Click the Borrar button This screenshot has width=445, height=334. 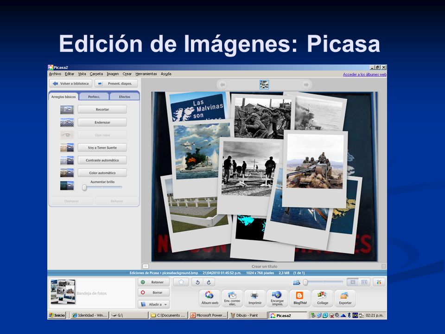click(x=154, y=292)
